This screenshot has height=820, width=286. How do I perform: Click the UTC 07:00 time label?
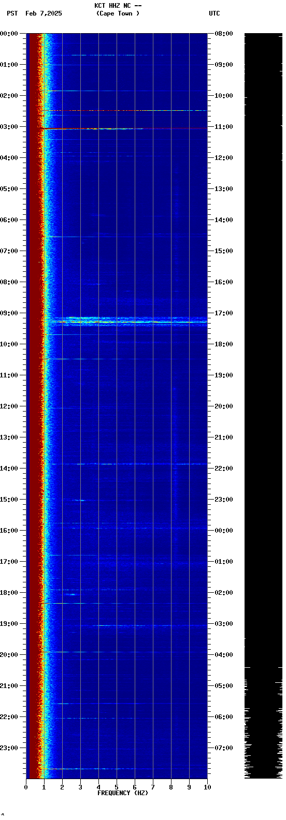click(x=224, y=748)
